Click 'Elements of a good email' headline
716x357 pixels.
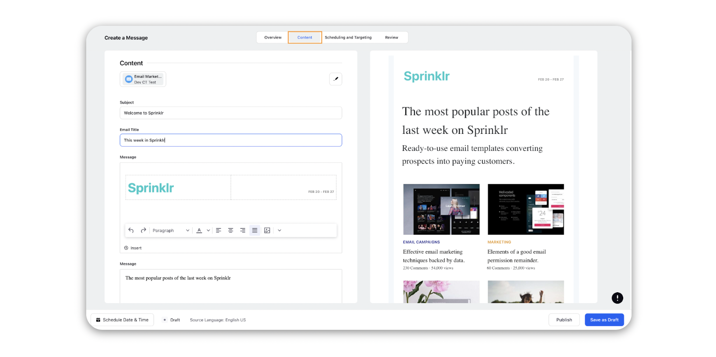coord(516,256)
